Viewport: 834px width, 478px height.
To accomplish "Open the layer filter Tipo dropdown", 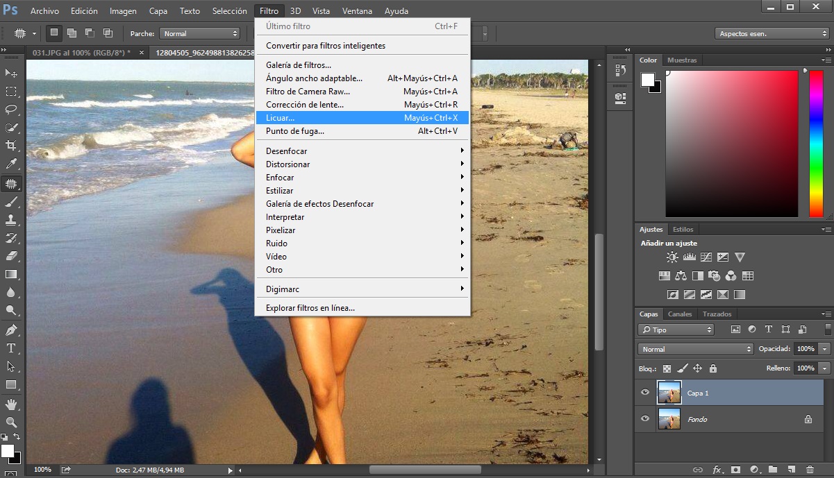I will pos(676,330).
